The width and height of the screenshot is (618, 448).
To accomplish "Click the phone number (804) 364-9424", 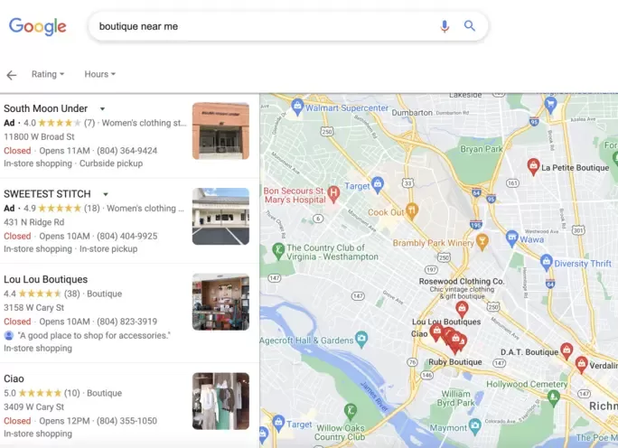I will [x=126, y=151].
